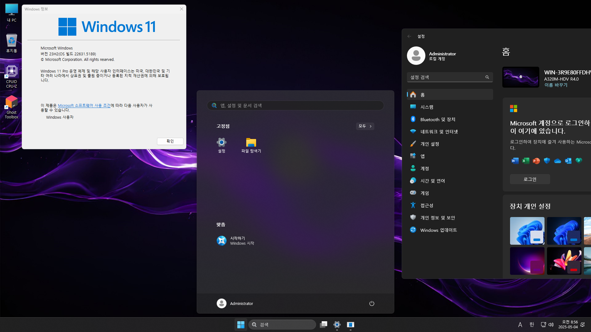Click the Defender shield icon in account card
This screenshot has height=332, width=591.
tap(547, 161)
